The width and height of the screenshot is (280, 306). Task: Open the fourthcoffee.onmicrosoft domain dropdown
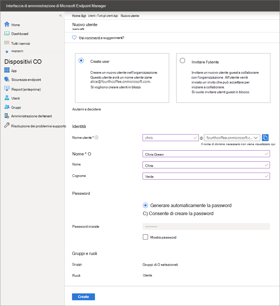[x=232, y=138]
